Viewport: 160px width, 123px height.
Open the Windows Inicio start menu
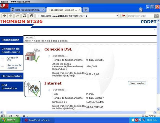tap(10, 120)
